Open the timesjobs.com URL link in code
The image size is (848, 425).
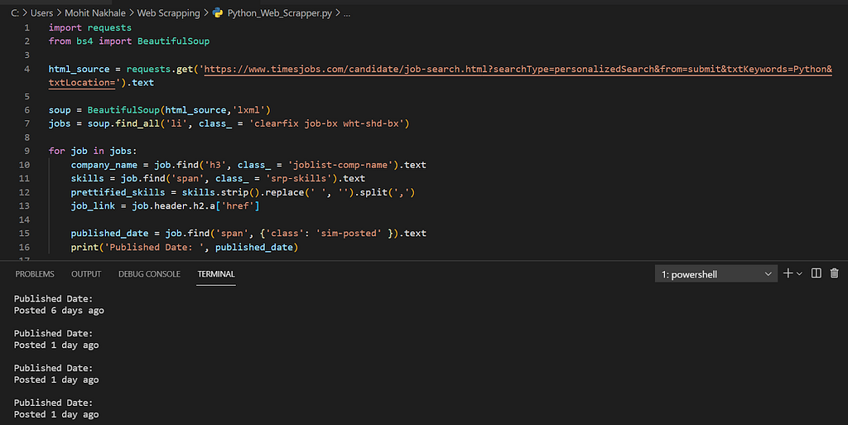(518, 70)
